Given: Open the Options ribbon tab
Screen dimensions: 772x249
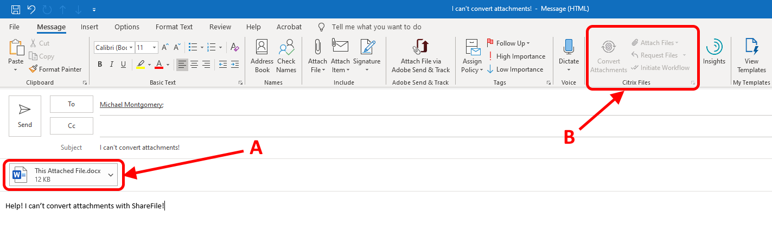Looking at the screenshot, I should click(x=127, y=27).
